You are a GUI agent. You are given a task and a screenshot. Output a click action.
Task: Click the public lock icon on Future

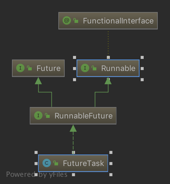click(29, 68)
